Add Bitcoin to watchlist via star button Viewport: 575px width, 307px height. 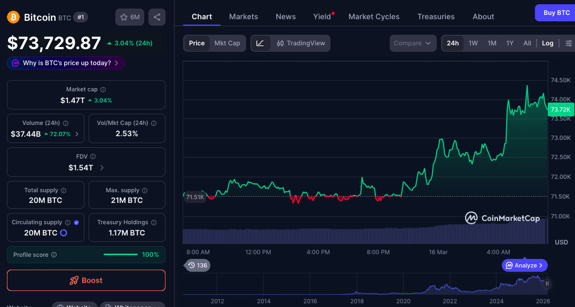coord(130,17)
